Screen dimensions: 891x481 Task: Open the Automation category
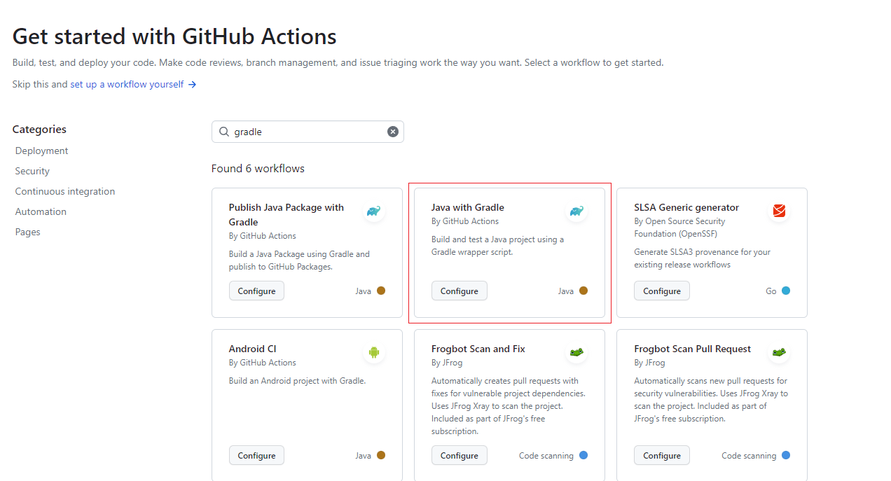coord(41,211)
